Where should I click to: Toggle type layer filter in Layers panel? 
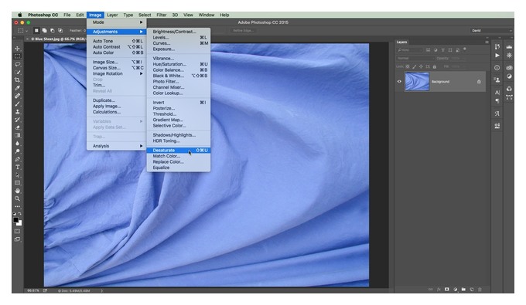[x=442, y=50]
